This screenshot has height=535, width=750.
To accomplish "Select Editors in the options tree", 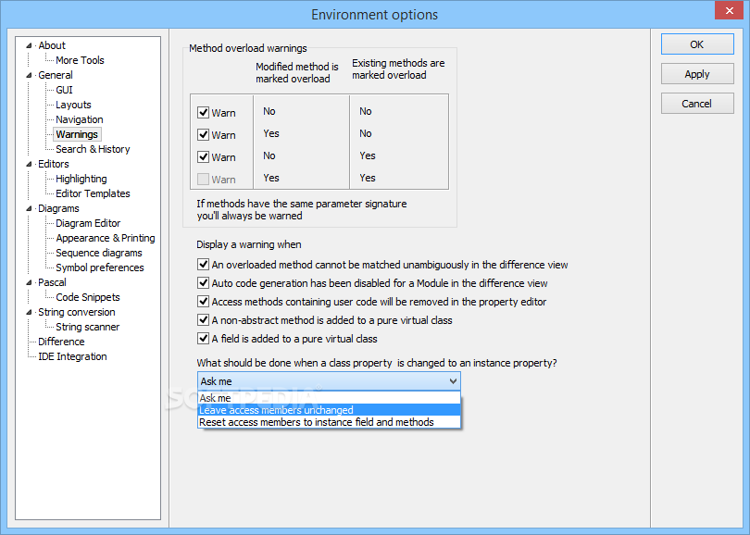I will (x=54, y=164).
